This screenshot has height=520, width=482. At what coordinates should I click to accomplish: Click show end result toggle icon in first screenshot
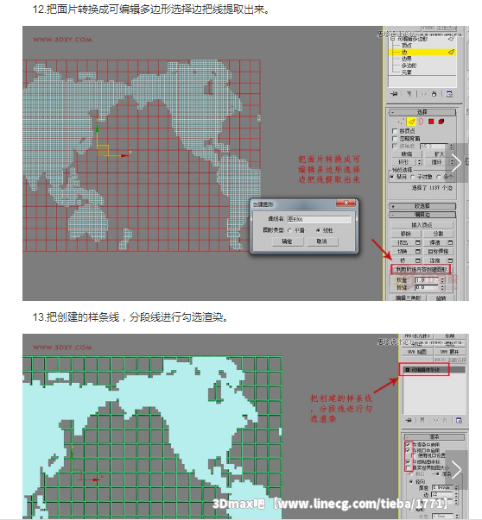tap(409, 94)
